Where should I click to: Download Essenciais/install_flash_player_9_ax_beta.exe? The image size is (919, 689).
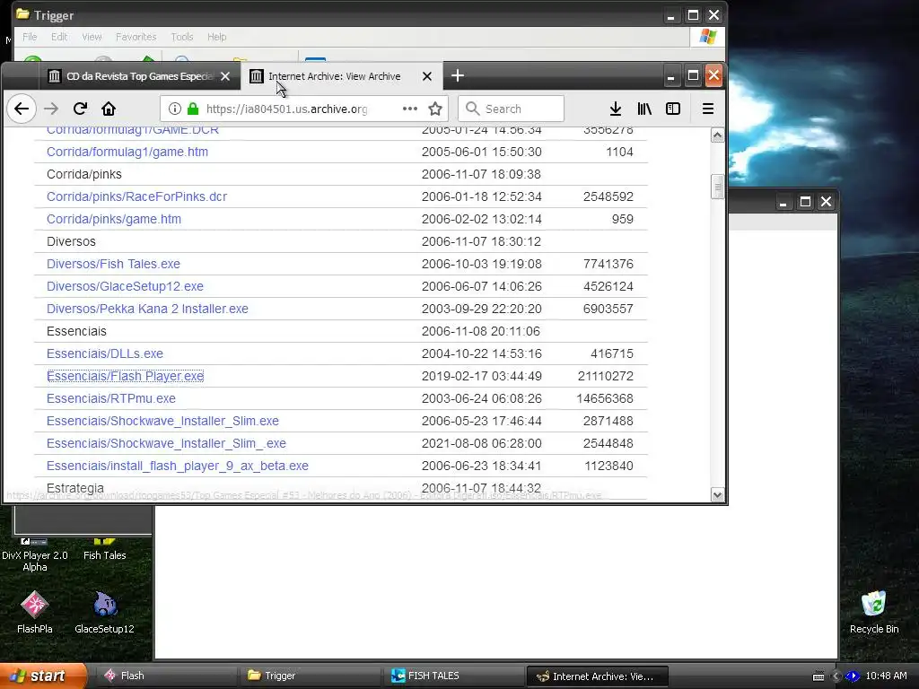click(x=177, y=466)
